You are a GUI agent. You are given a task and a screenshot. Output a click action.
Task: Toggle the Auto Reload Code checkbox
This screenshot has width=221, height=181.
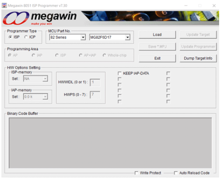click(x=176, y=173)
